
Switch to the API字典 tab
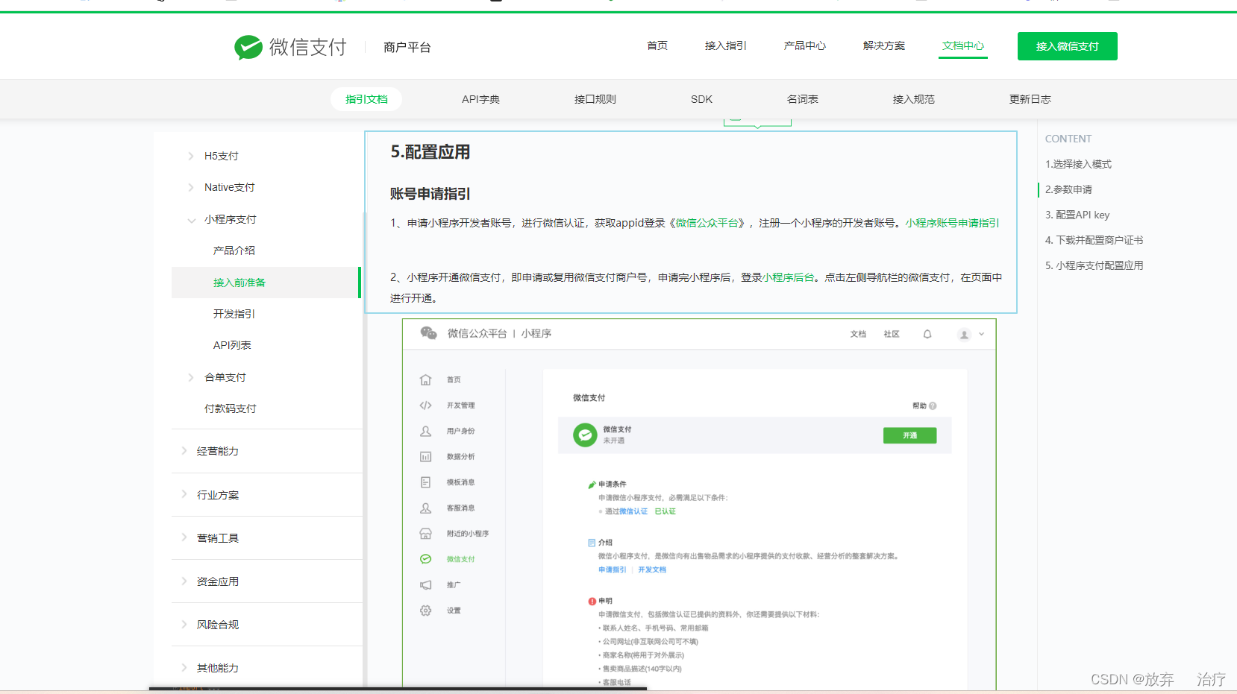point(480,99)
